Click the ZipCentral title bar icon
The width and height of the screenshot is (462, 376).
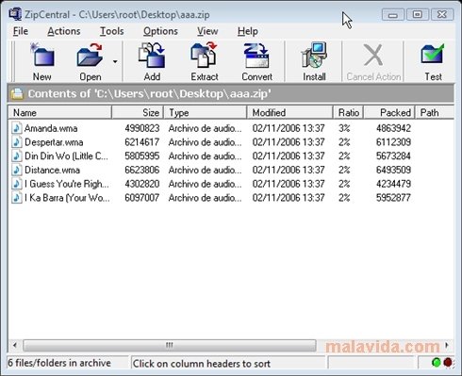coord(15,14)
